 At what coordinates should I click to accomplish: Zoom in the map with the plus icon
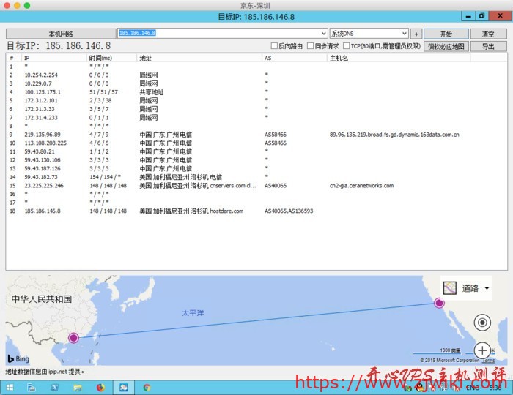pyautogui.click(x=482, y=350)
